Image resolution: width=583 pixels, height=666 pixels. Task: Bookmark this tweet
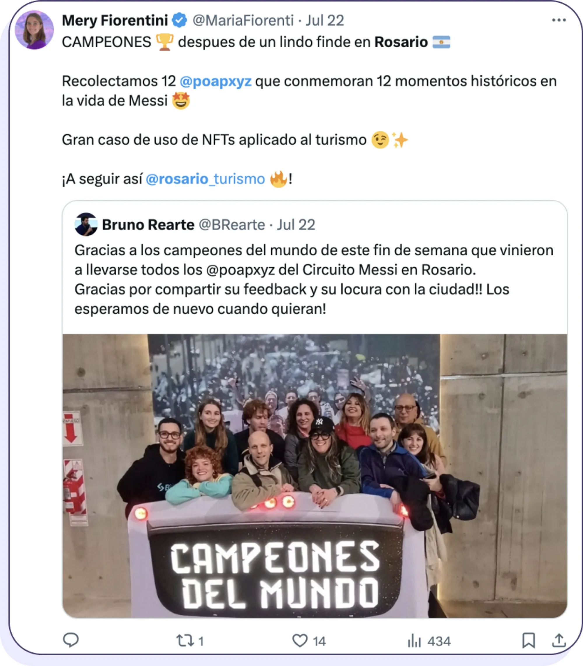pos(528,641)
